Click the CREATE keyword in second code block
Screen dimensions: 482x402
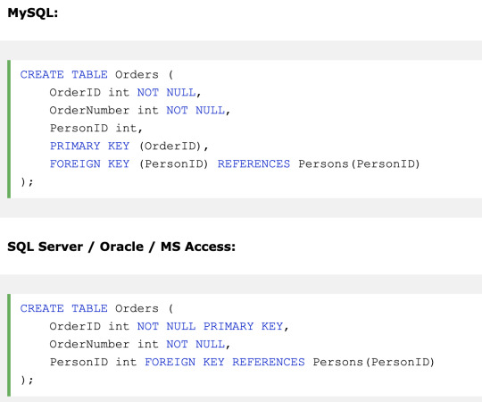click(x=42, y=308)
